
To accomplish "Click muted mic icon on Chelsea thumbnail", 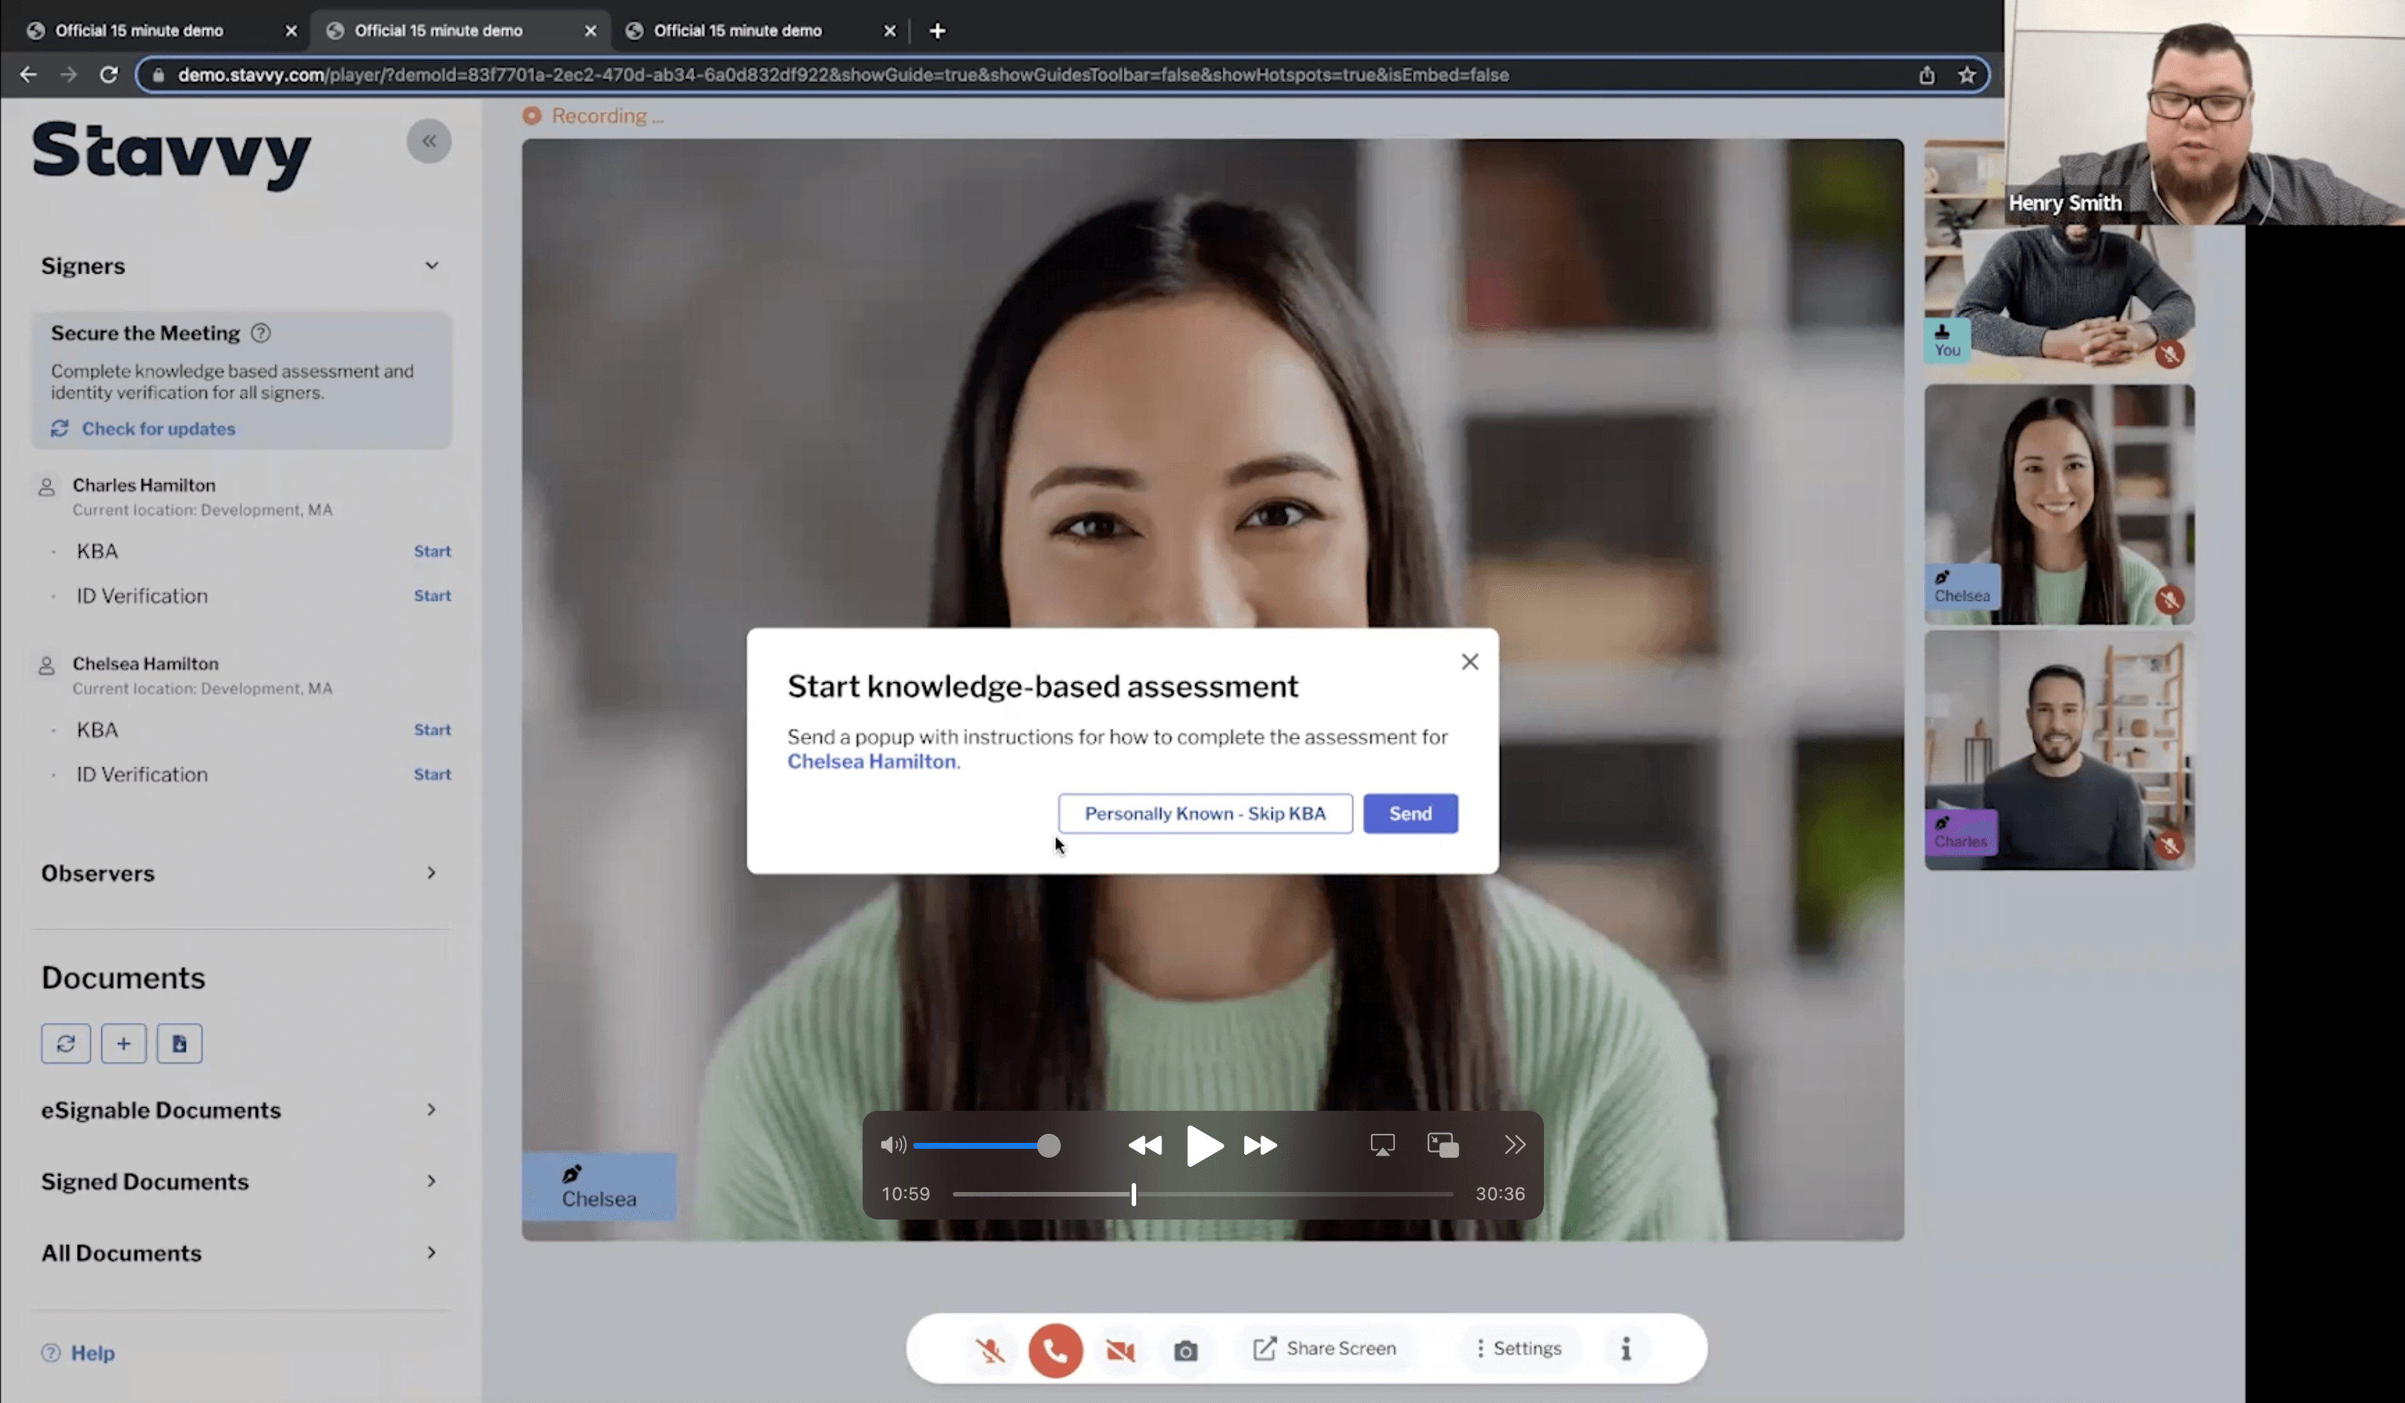I will [x=2169, y=599].
